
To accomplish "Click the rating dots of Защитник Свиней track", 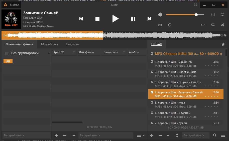I will point(212,96).
